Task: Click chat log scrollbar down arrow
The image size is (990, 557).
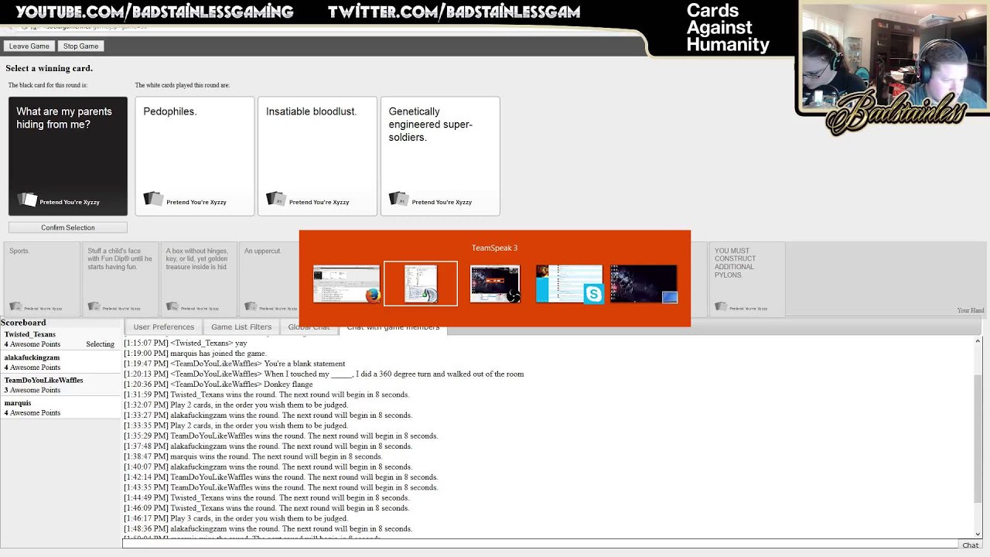Action: tap(978, 534)
